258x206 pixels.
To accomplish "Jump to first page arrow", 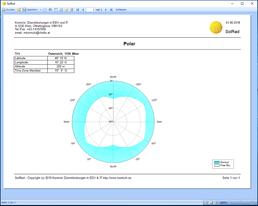I will (x=78, y=9).
